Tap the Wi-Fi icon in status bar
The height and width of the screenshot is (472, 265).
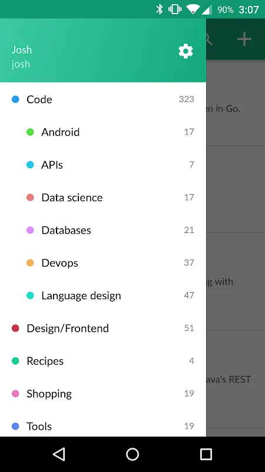point(193,9)
